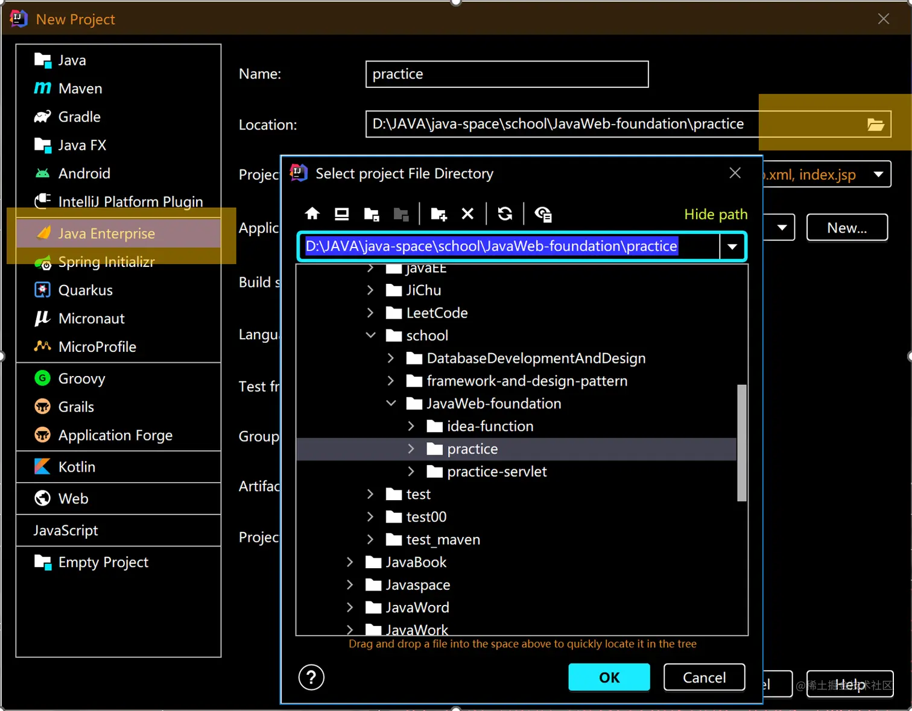The width and height of the screenshot is (912, 711).
Task: Cancel the directory selection dialog
Action: click(704, 677)
